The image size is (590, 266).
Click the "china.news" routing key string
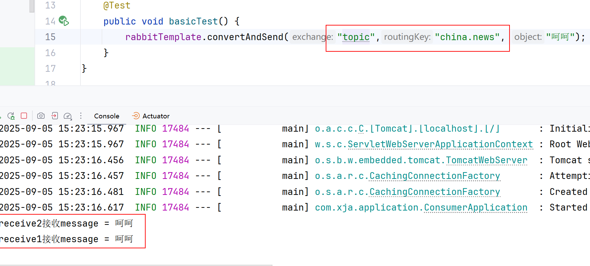(x=467, y=37)
